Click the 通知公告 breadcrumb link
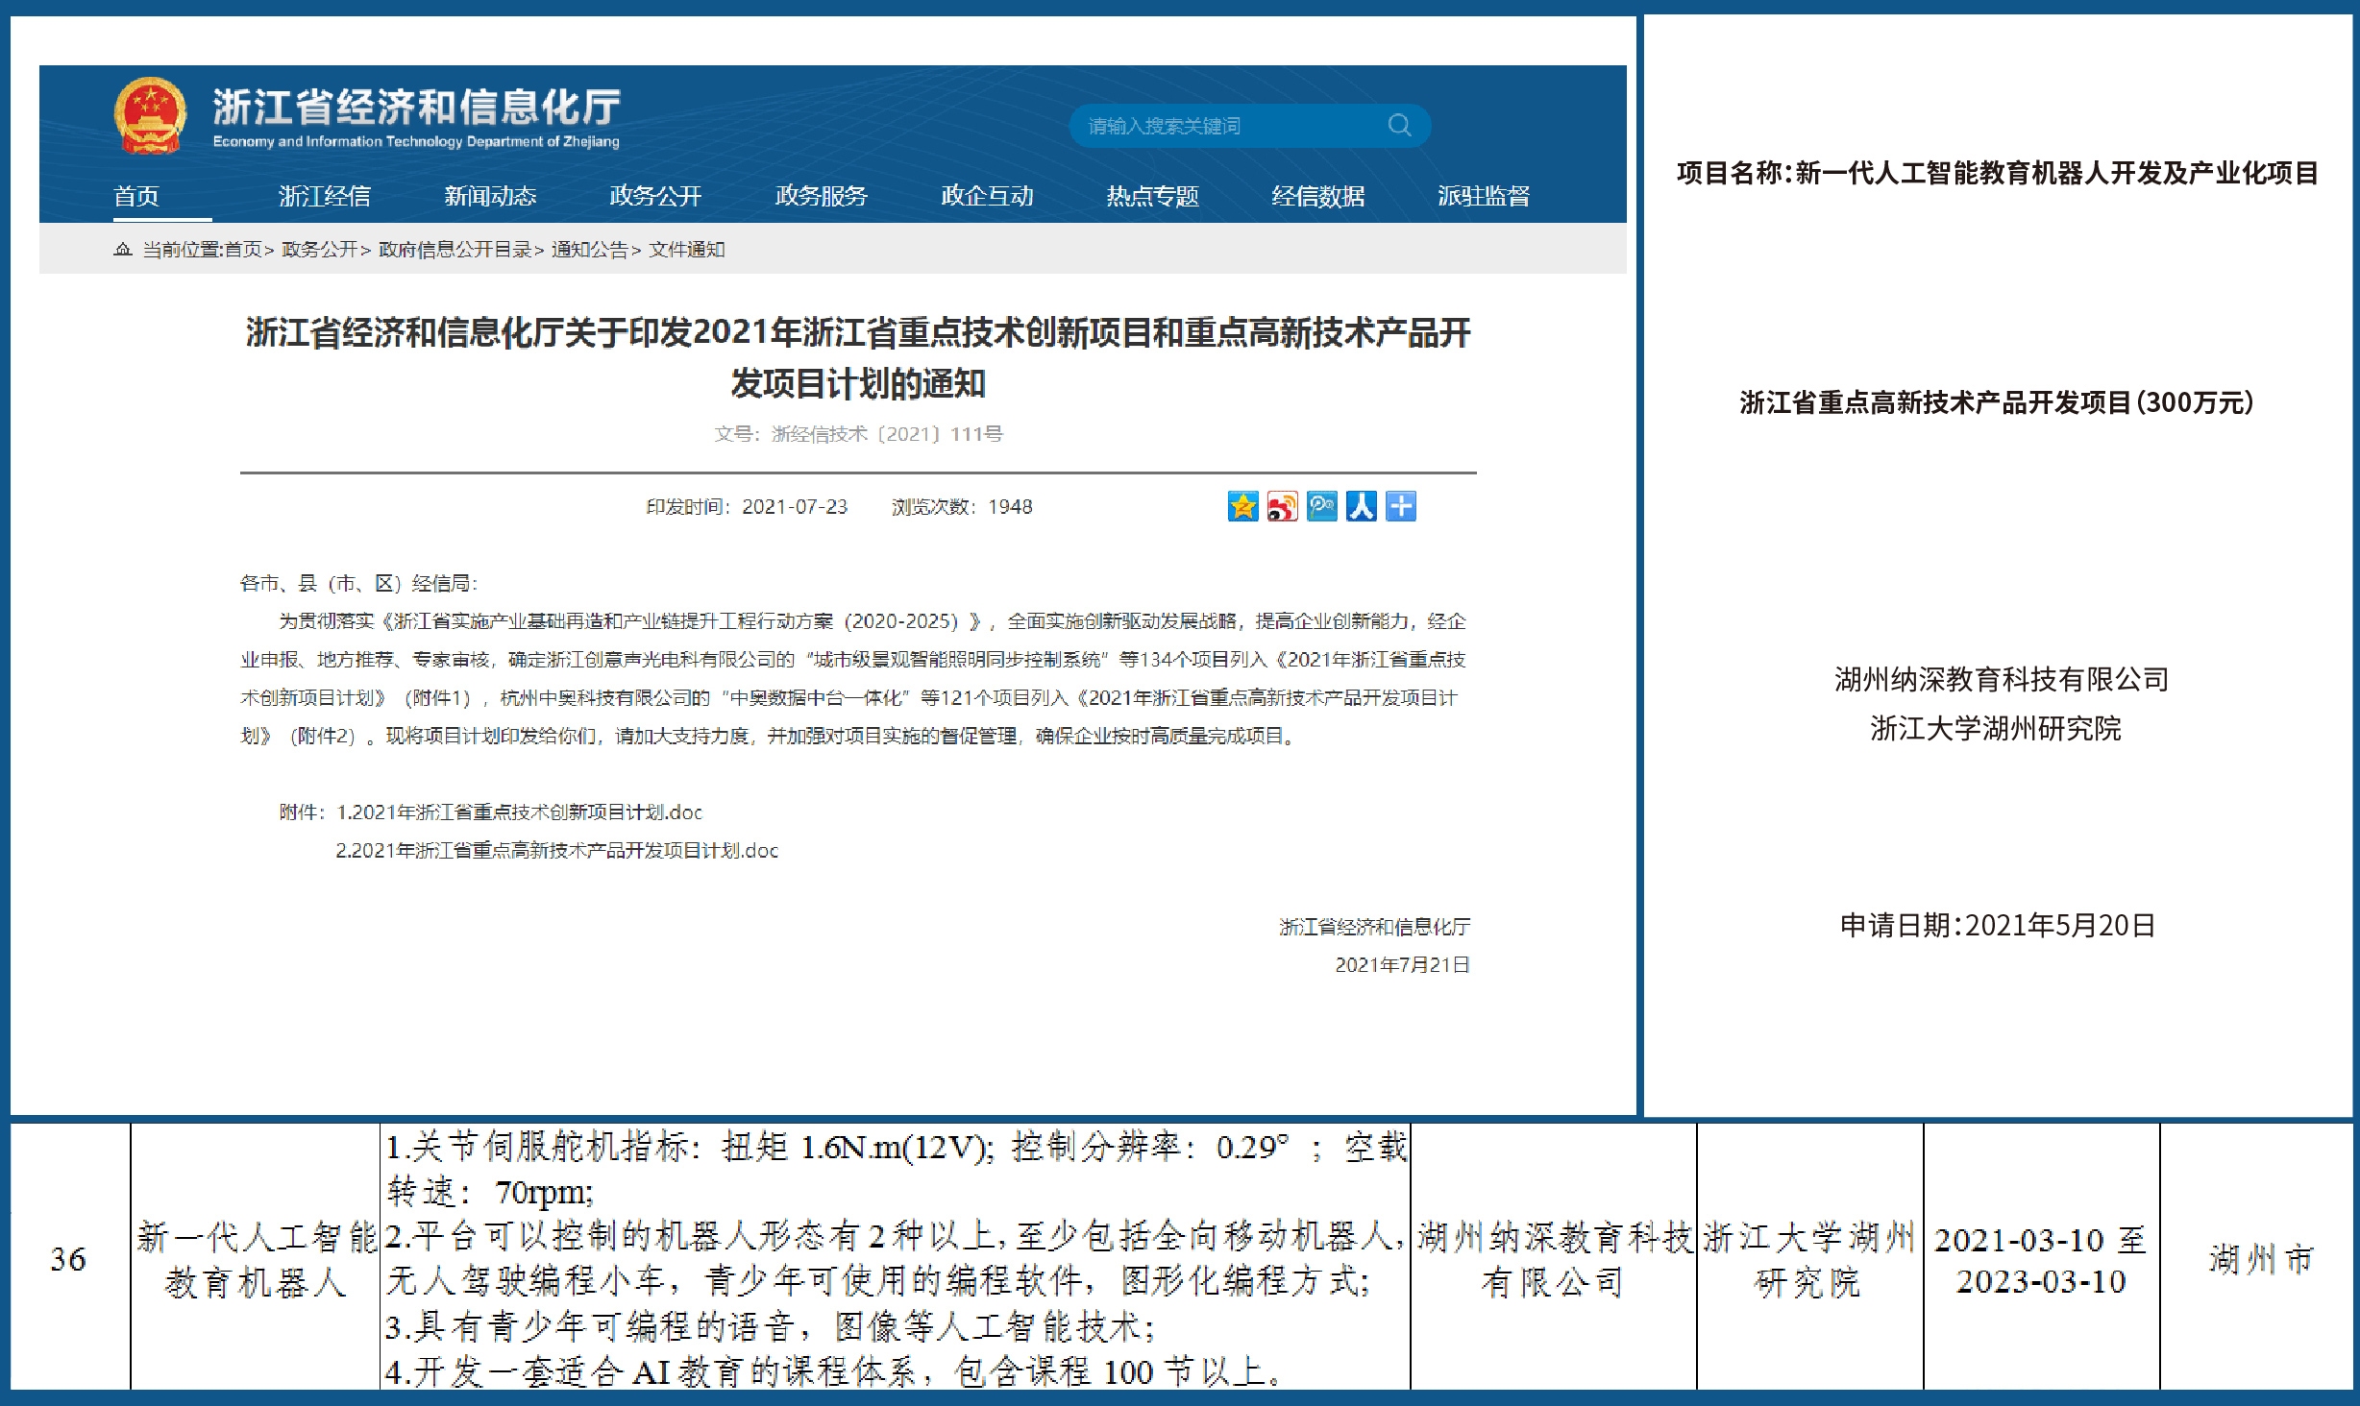 coord(590,250)
